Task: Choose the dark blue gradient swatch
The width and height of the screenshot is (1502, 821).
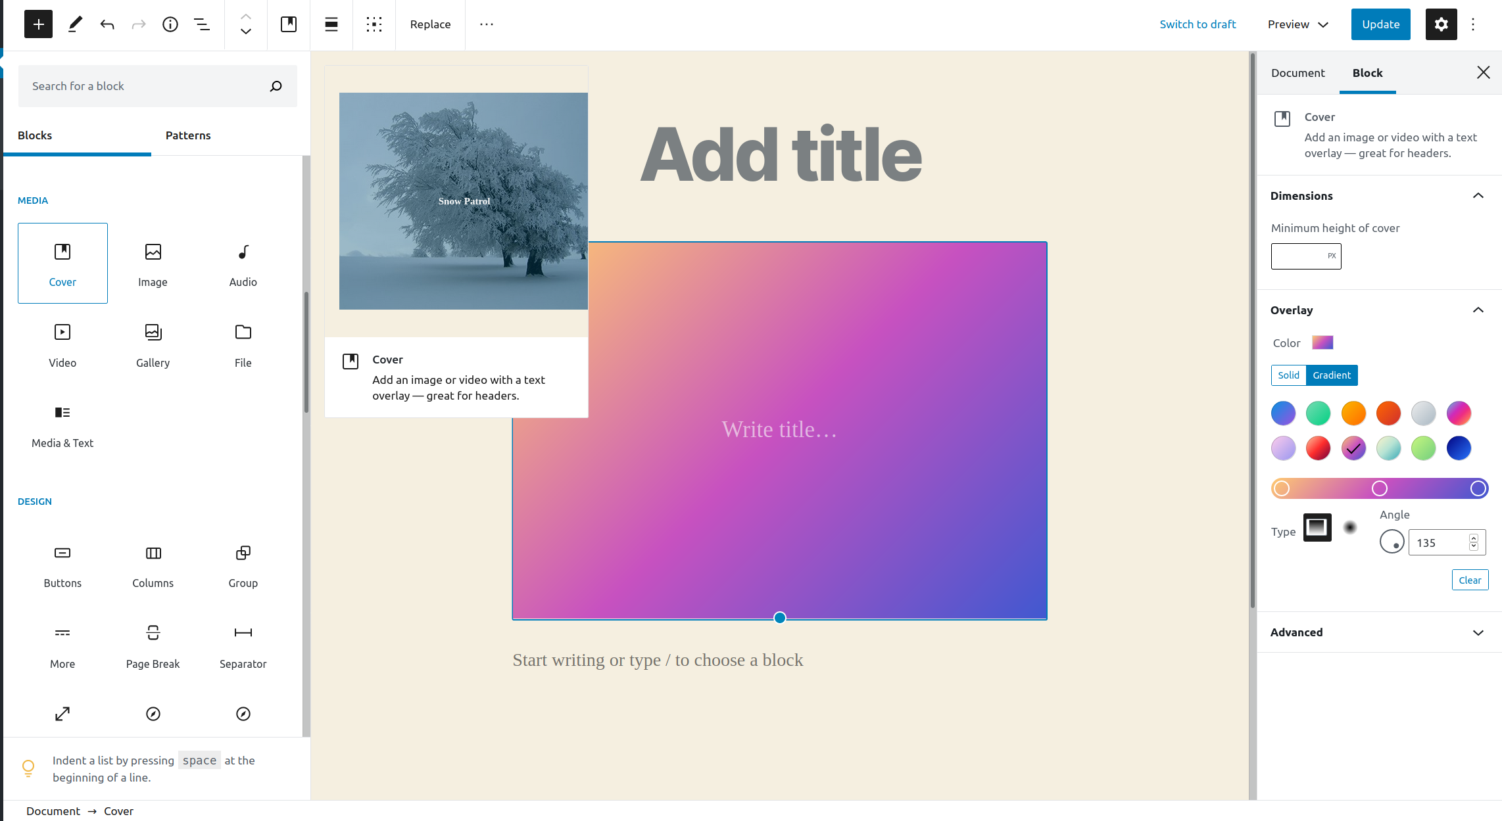Action: [x=1459, y=448]
